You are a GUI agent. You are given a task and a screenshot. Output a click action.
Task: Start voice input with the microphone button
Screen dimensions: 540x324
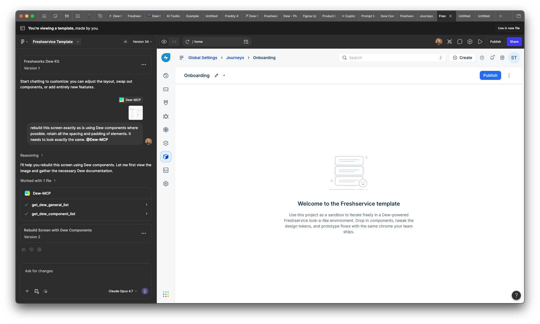tap(145, 291)
